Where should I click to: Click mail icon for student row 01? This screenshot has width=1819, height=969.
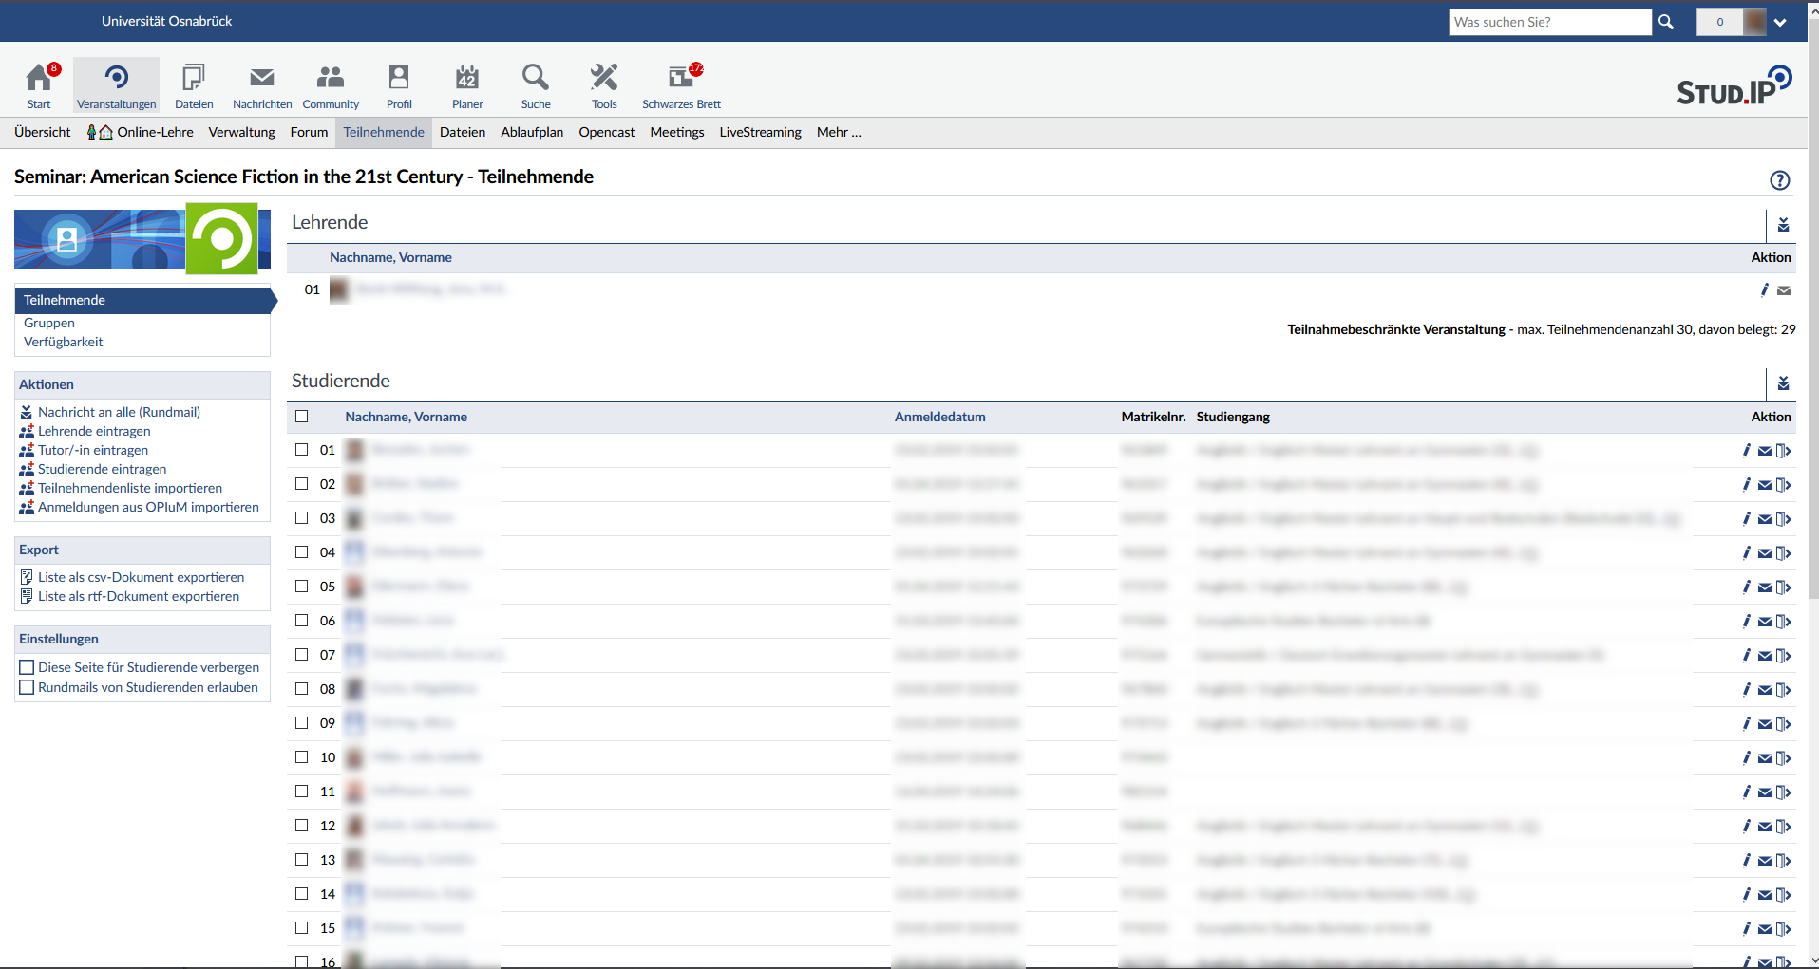pyautogui.click(x=1764, y=451)
